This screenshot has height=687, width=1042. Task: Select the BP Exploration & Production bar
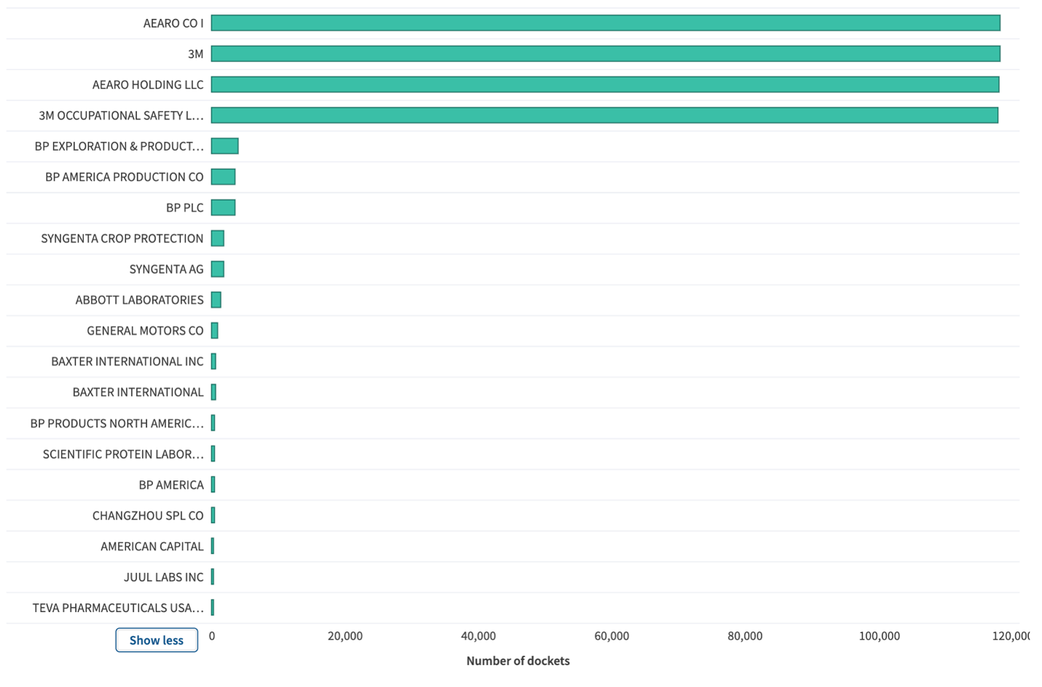(x=224, y=146)
